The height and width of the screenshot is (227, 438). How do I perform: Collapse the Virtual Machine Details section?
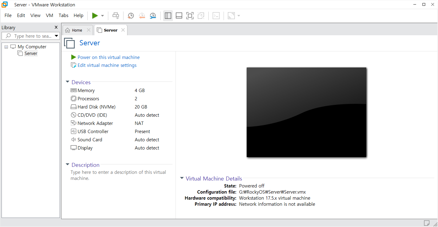[x=182, y=178]
